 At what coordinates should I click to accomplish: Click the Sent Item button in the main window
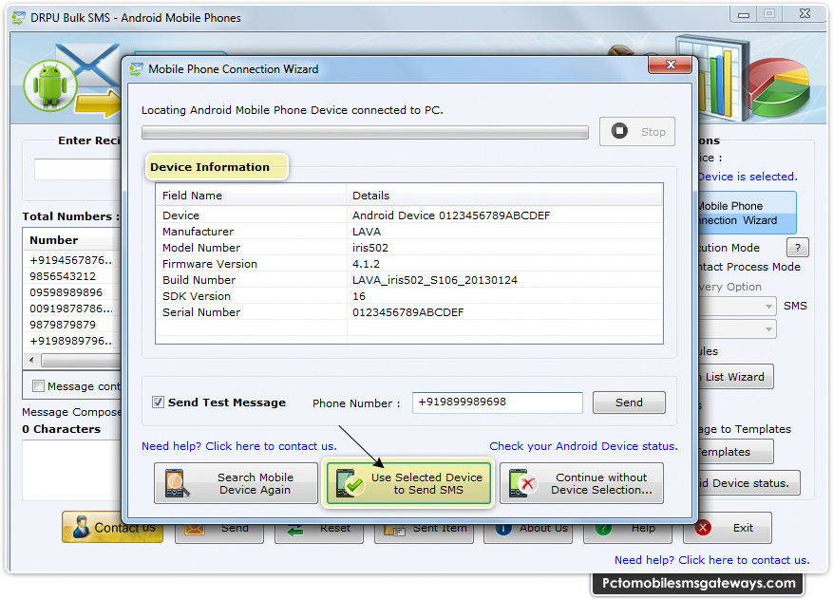424,533
